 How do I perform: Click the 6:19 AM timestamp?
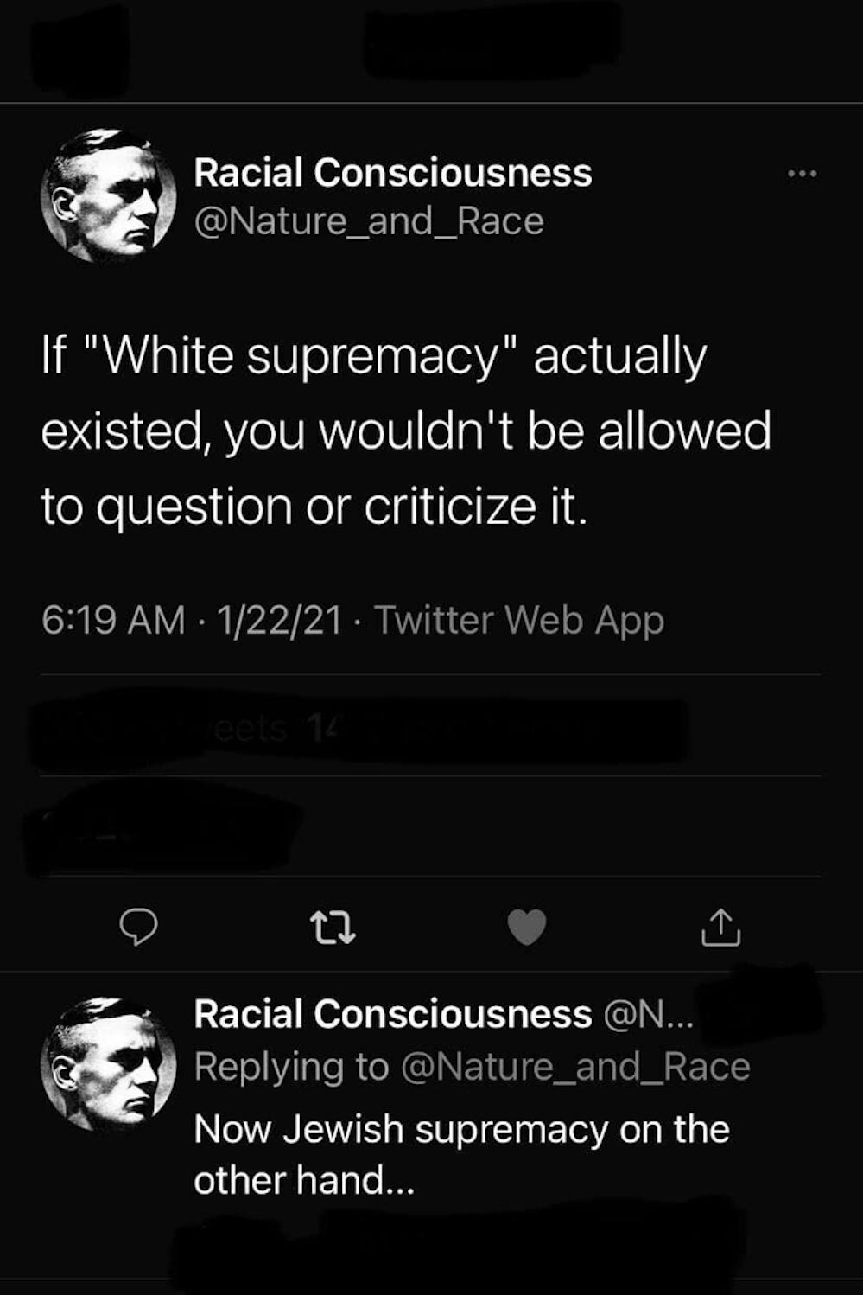click(112, 620)
